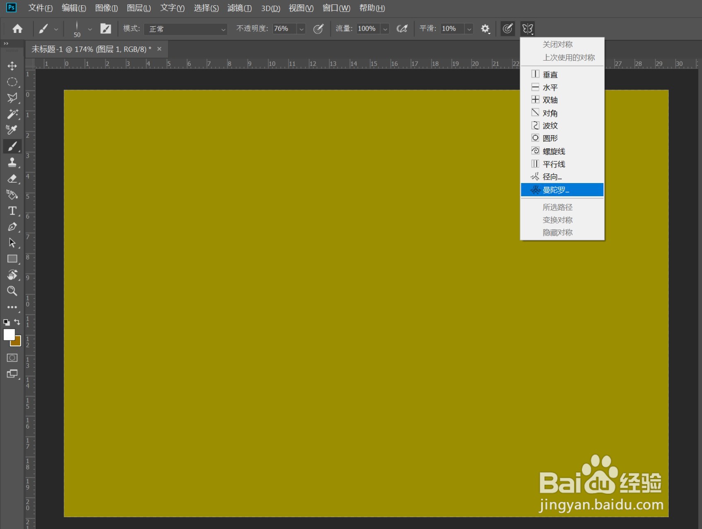Select the Type tool
Screen dimensions: 702x529
[x=12, y=211]
